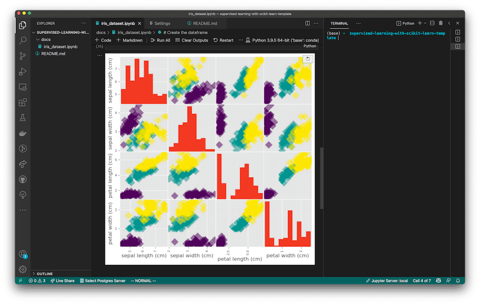
Task: Open cell output ellipsis menu
Action: tap(99, 56)
